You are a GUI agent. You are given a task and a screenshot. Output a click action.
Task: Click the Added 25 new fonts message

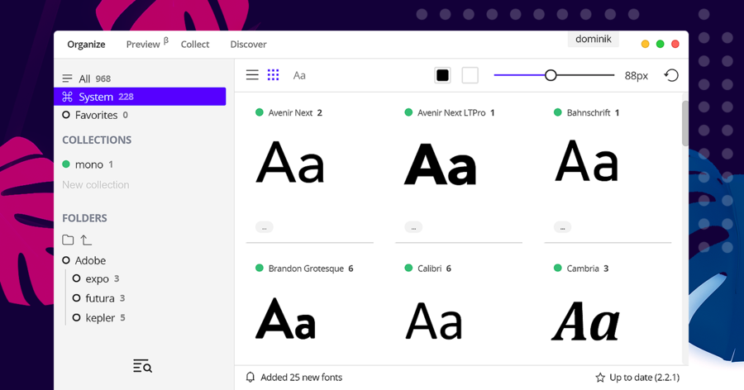[x=301, y=377]
